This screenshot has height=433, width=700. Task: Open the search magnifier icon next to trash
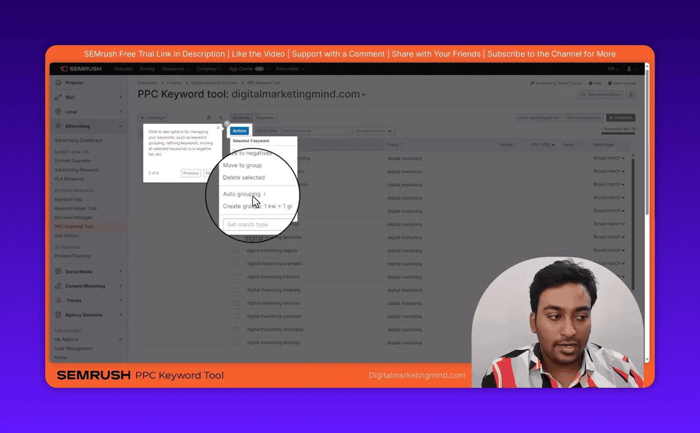point(220,118)
